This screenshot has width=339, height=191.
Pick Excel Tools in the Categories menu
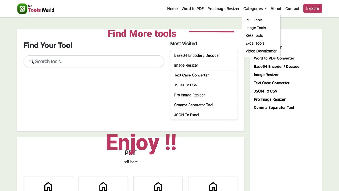255,43
